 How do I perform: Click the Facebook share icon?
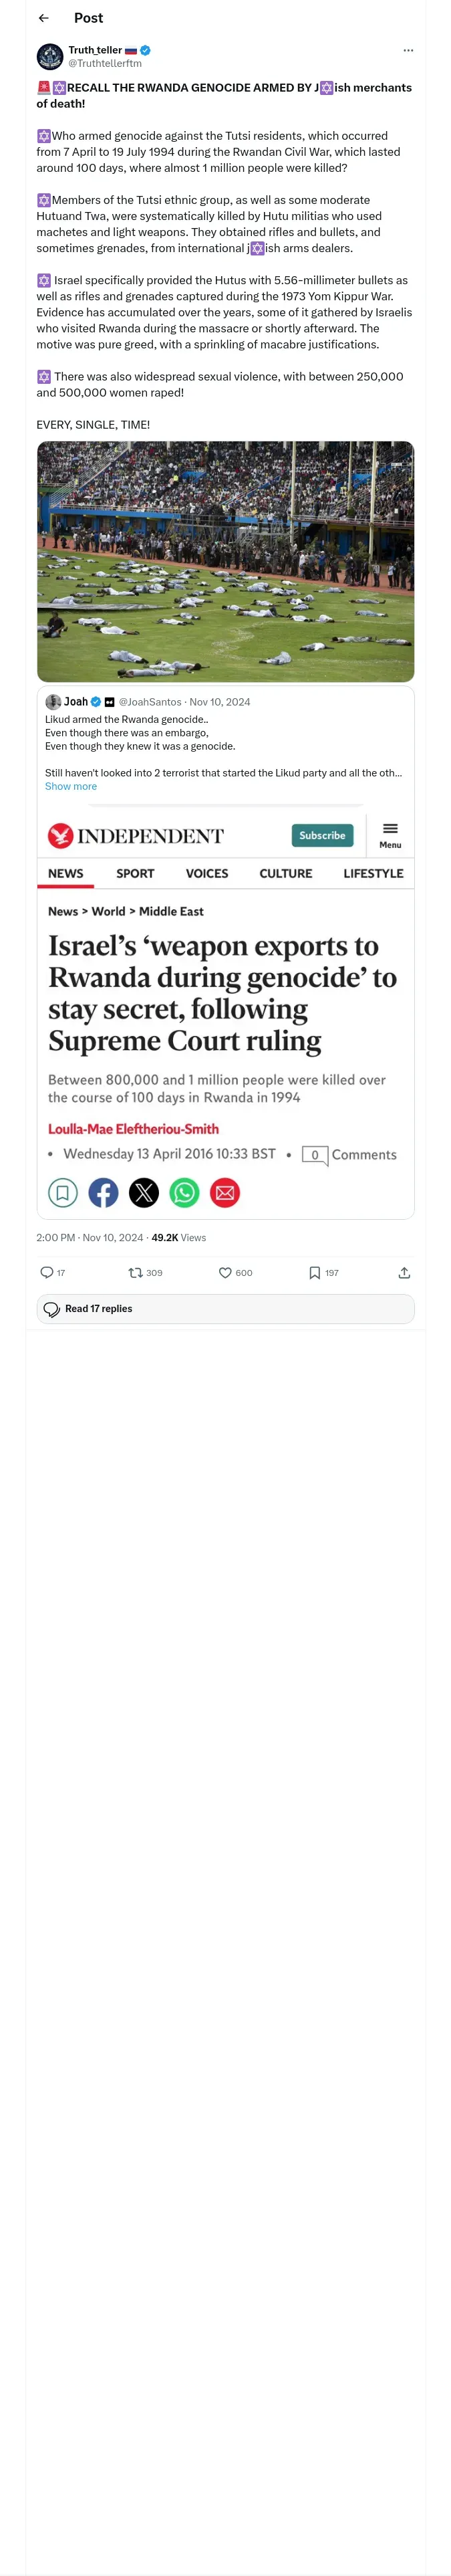103,1192
